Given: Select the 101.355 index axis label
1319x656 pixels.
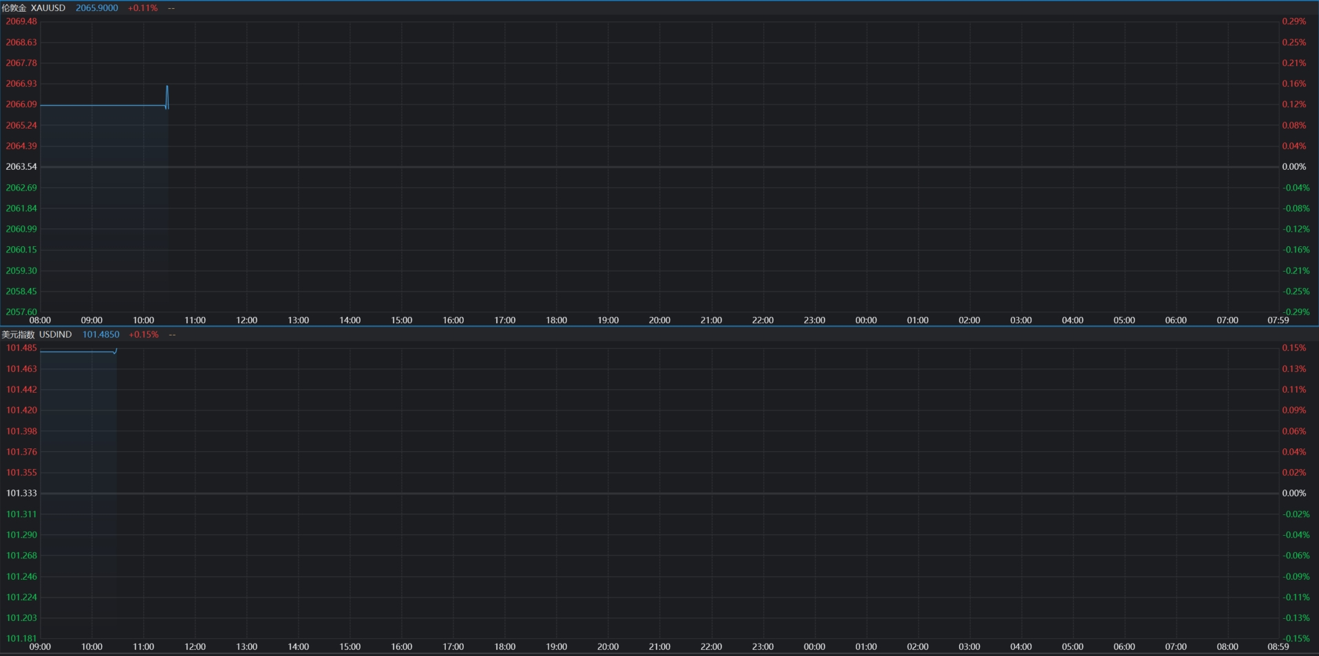Looking at the screenshot, I should pos(21,472).
